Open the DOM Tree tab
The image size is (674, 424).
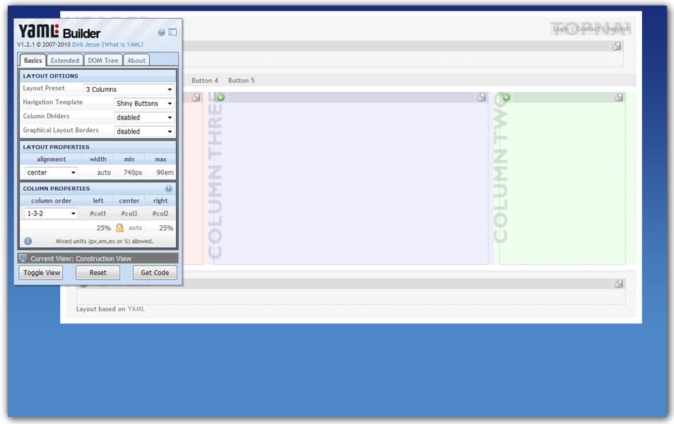click(x=103, y=61)
